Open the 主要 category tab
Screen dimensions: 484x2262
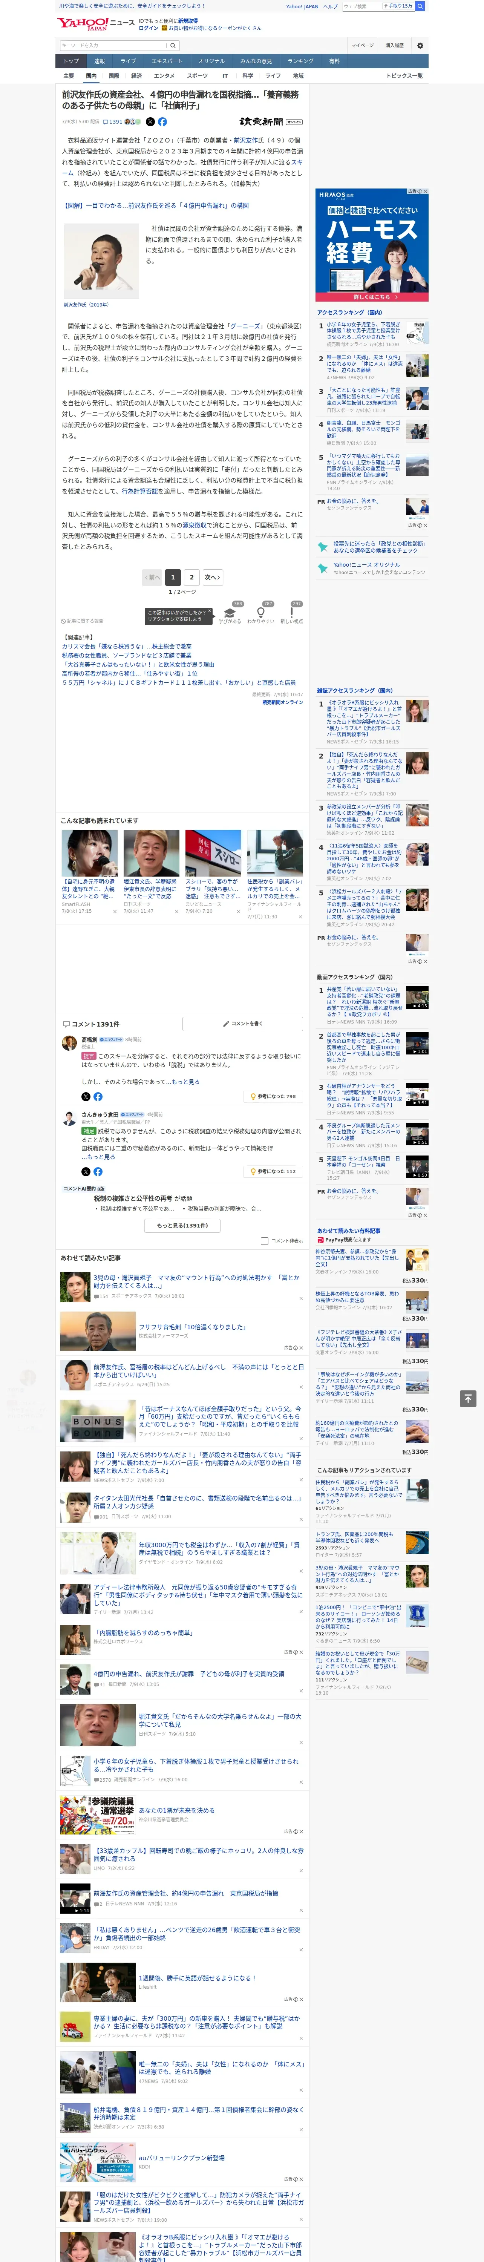pos(69,75)
